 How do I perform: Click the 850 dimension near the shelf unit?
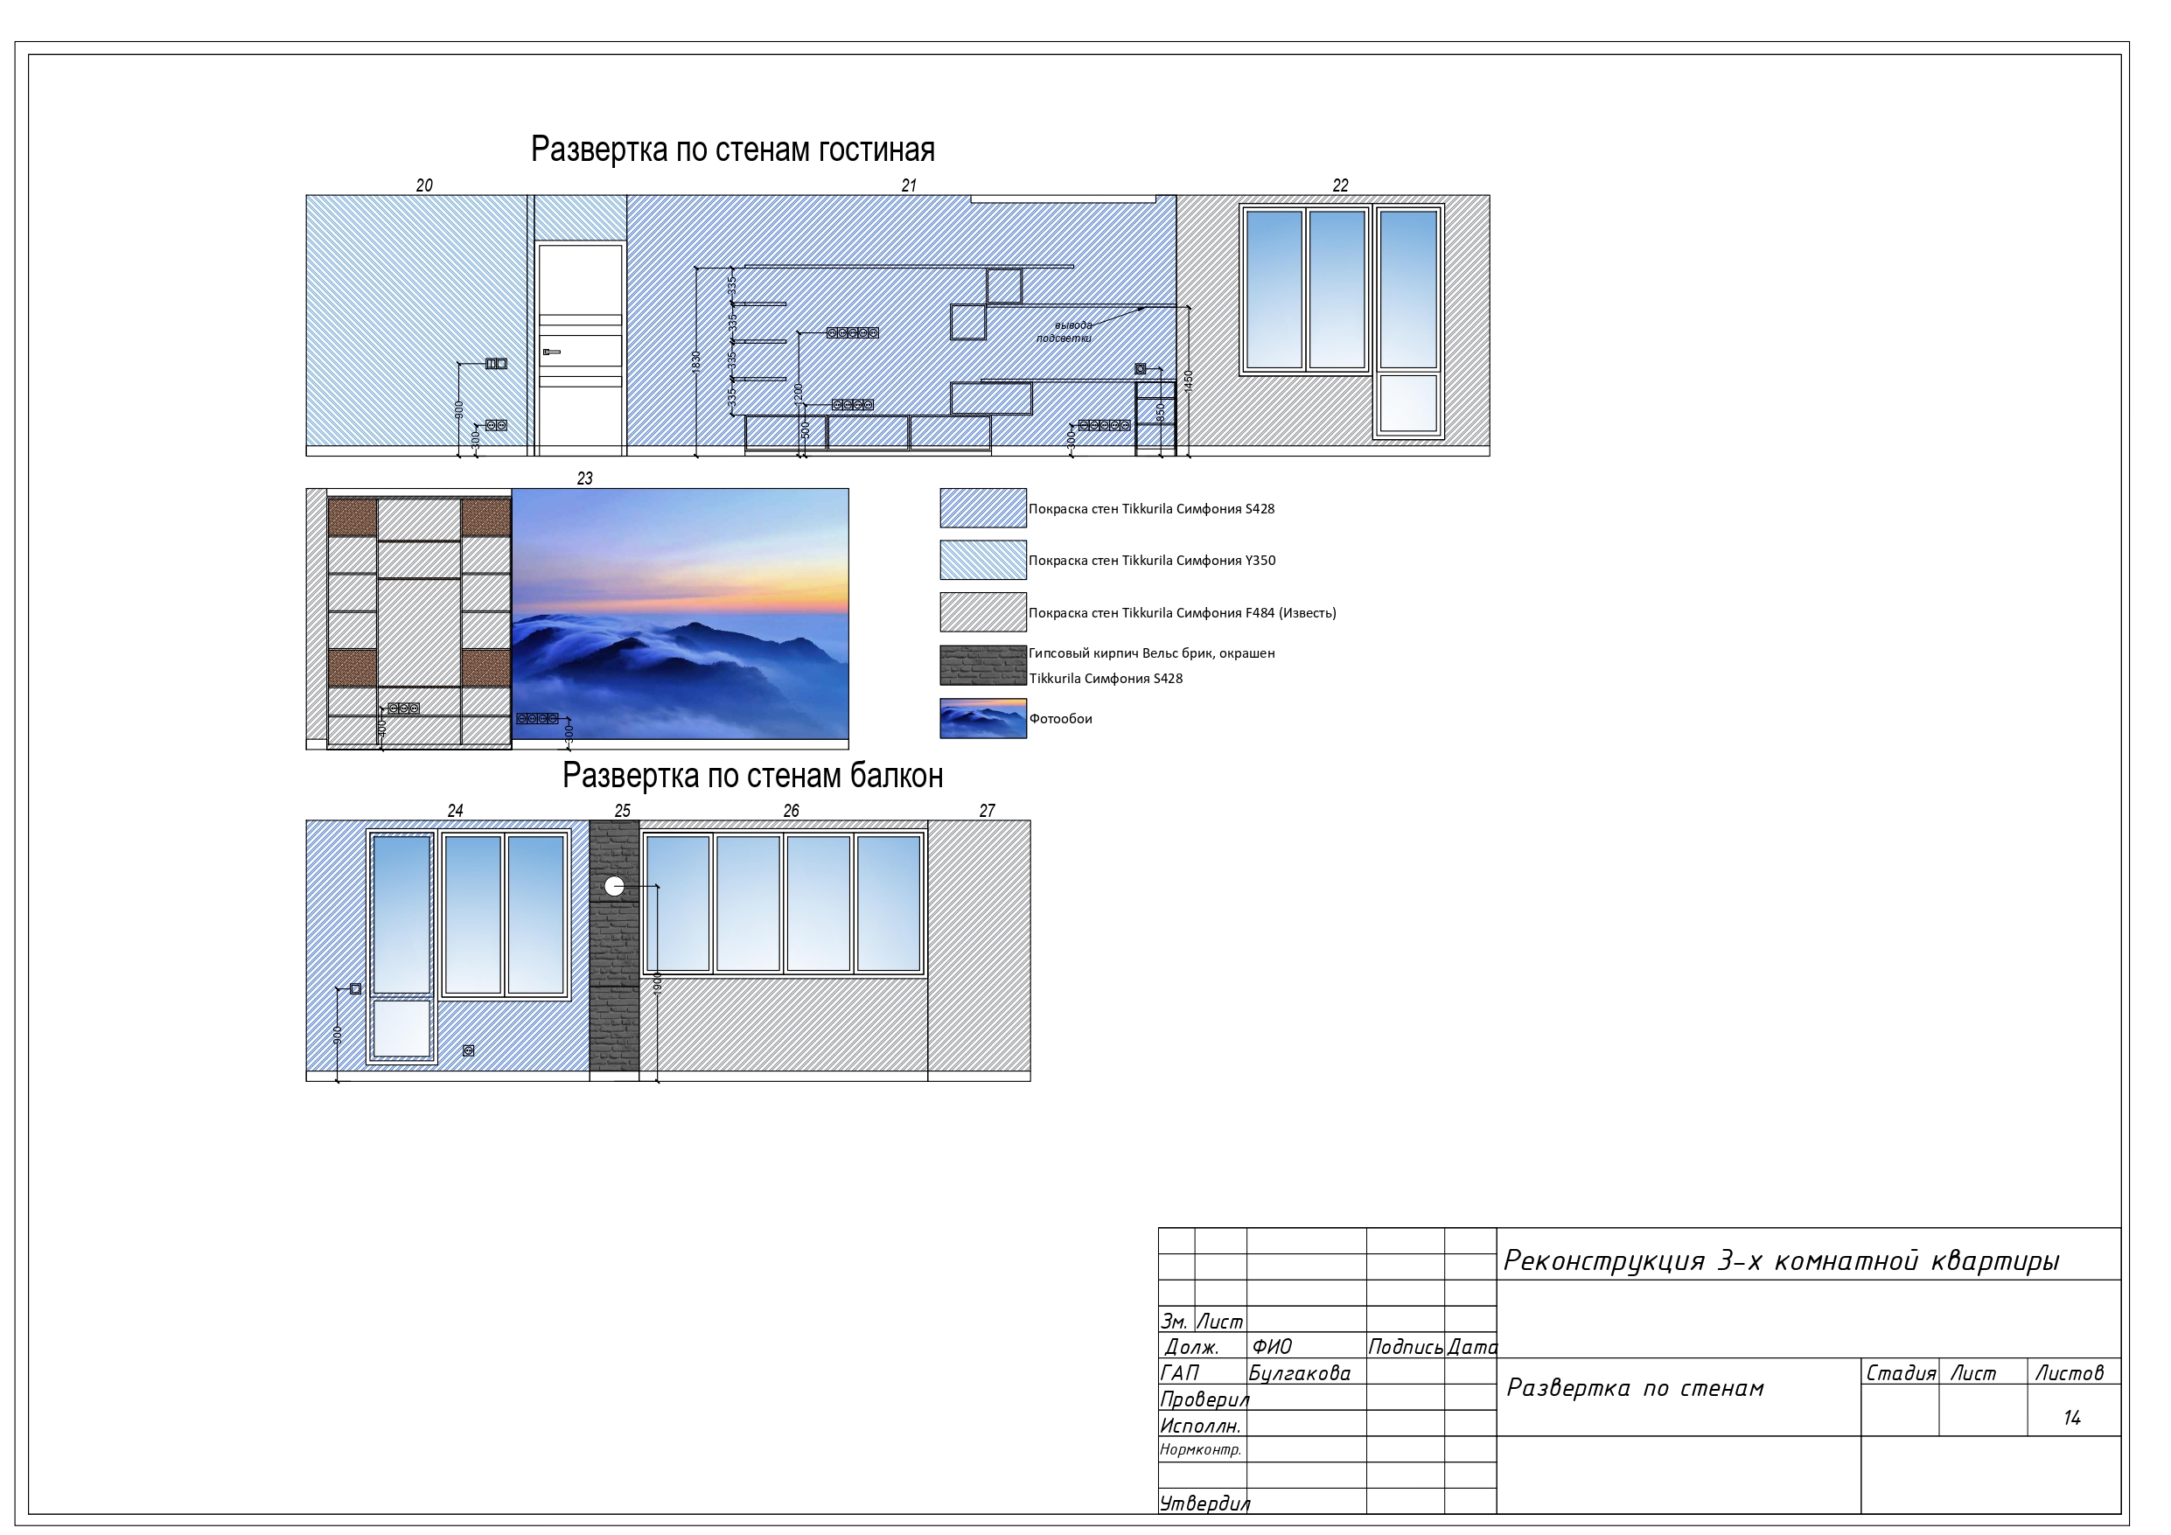point(1160,414)
